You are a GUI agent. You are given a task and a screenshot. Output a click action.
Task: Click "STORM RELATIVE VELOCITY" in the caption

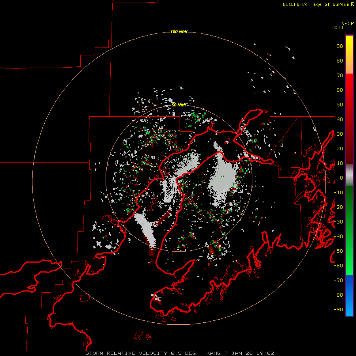click(126, 353)
